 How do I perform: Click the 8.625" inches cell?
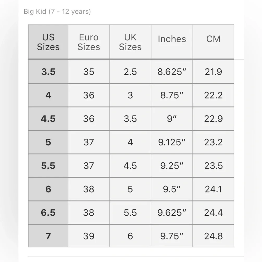click(172, 72)
